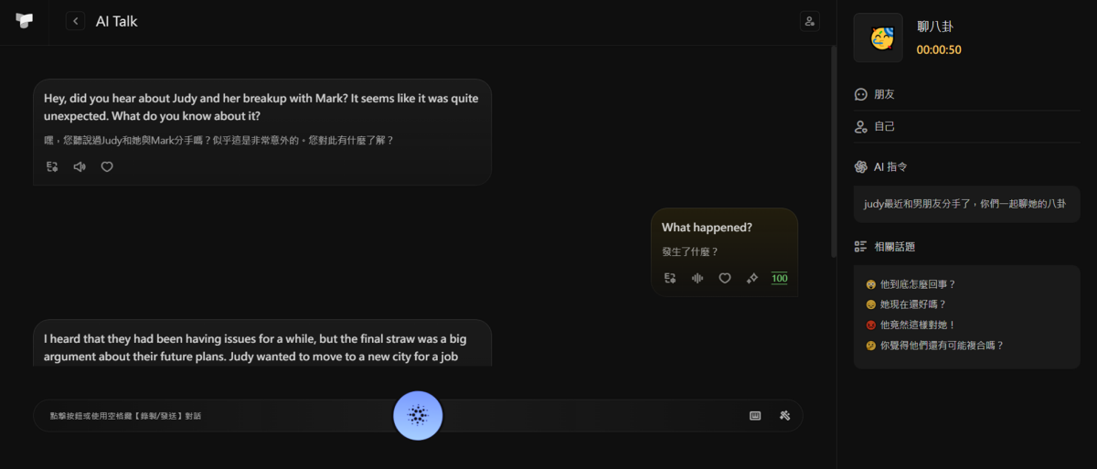Click the chat vertical scrollbar
Image resolution: width=1097 pixels, height=469 pixels.
pos(832,146)
